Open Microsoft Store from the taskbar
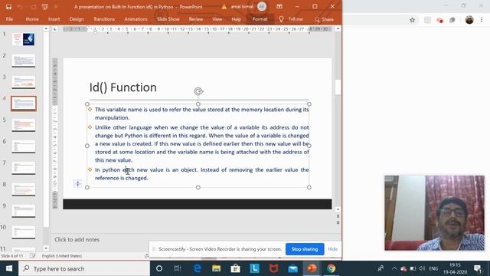This screenshot has width=490, height=276. tap(235, 268)
